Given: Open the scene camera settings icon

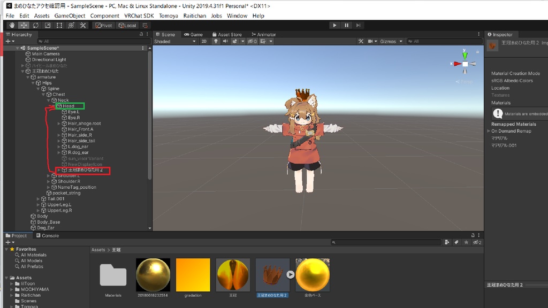Looking at the screenshot, I should coord(370,41).
